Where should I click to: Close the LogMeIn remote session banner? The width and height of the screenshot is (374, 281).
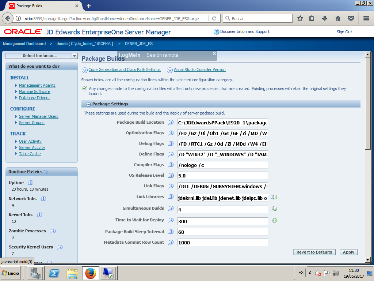(x=214, y=53)
